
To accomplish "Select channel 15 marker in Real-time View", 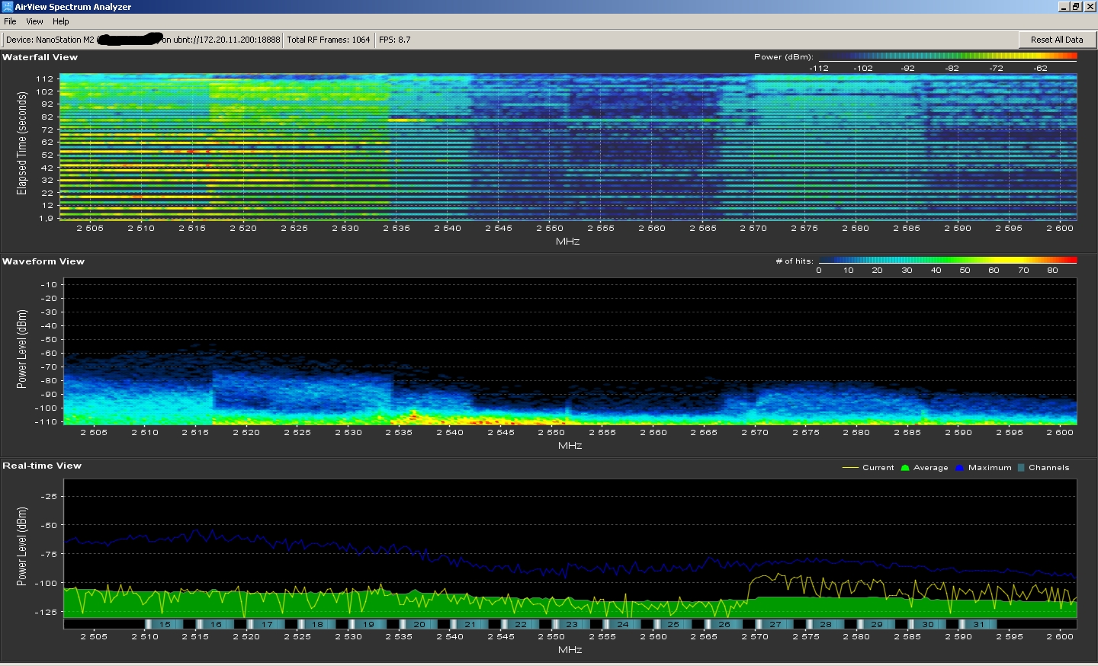I will pos(165,624).
